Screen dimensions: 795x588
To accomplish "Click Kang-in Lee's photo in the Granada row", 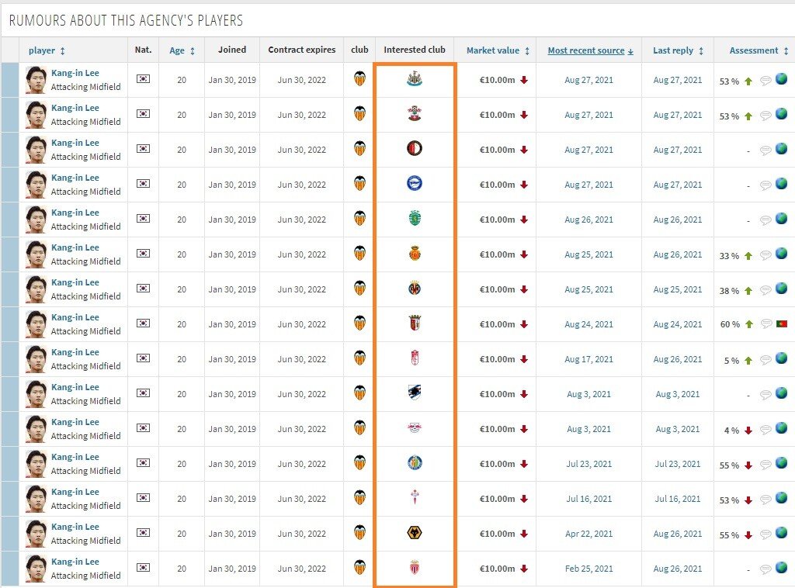I will point(36,359).
